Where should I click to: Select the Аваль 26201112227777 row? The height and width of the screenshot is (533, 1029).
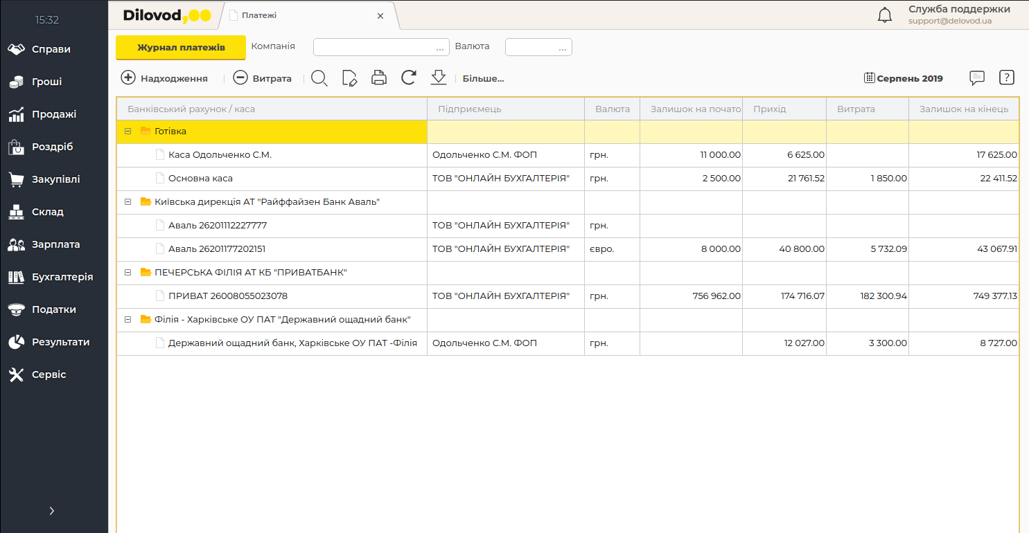(x=568, y=226)
